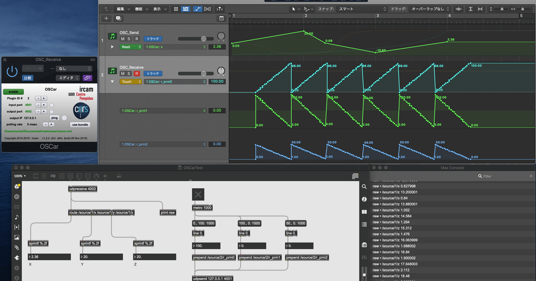Open the 表示 menu in Logic's toolbar
The image size is (536, 281).
pyautogui.click(x=157, y=9)
